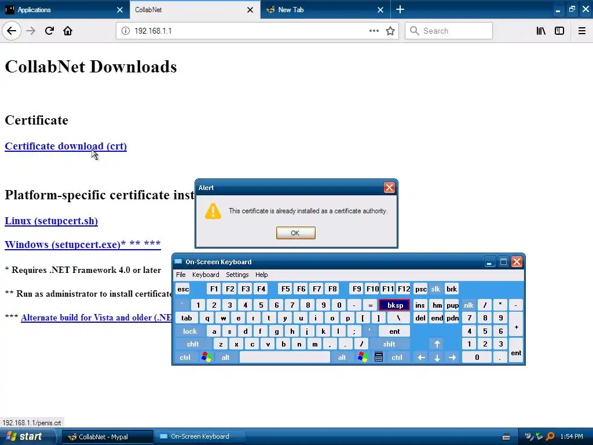Viewport: 593px width, 445px height.
Task: Click the down arrow key
Action: [x=437, y=357]
